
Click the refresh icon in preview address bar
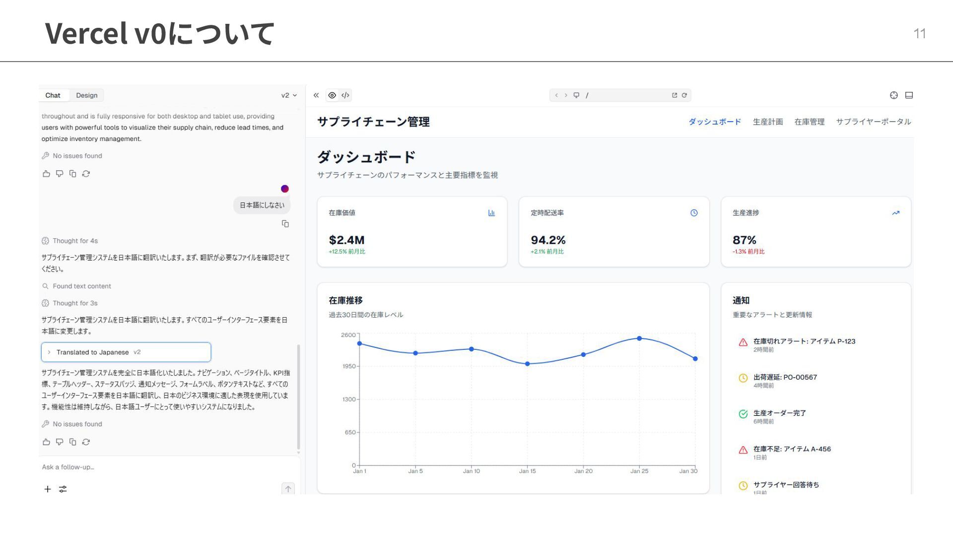tap(684, 95)
